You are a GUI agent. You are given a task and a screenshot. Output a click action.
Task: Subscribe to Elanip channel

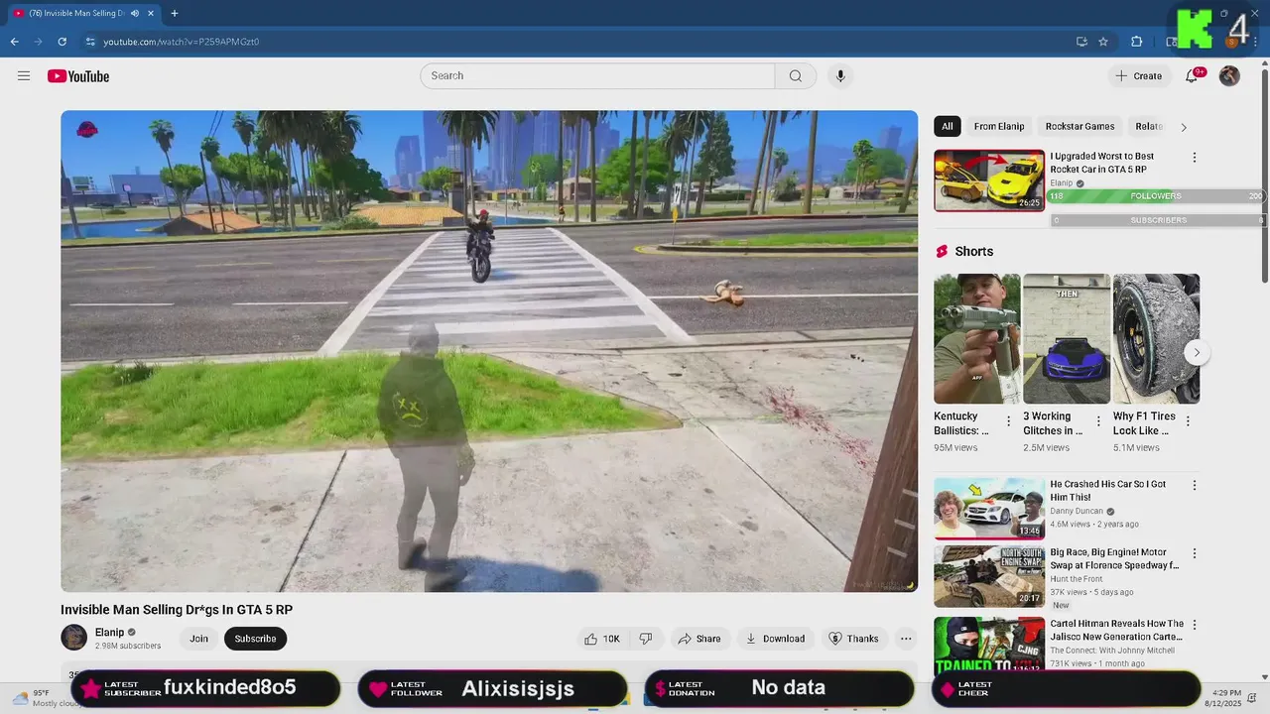255,639
